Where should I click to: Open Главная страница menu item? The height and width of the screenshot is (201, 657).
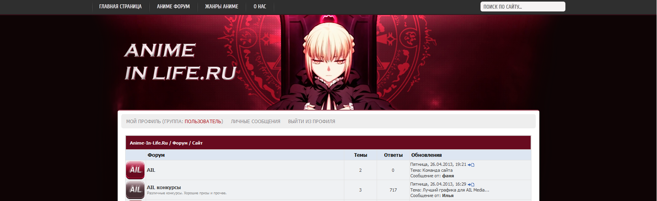click(120, 7)
